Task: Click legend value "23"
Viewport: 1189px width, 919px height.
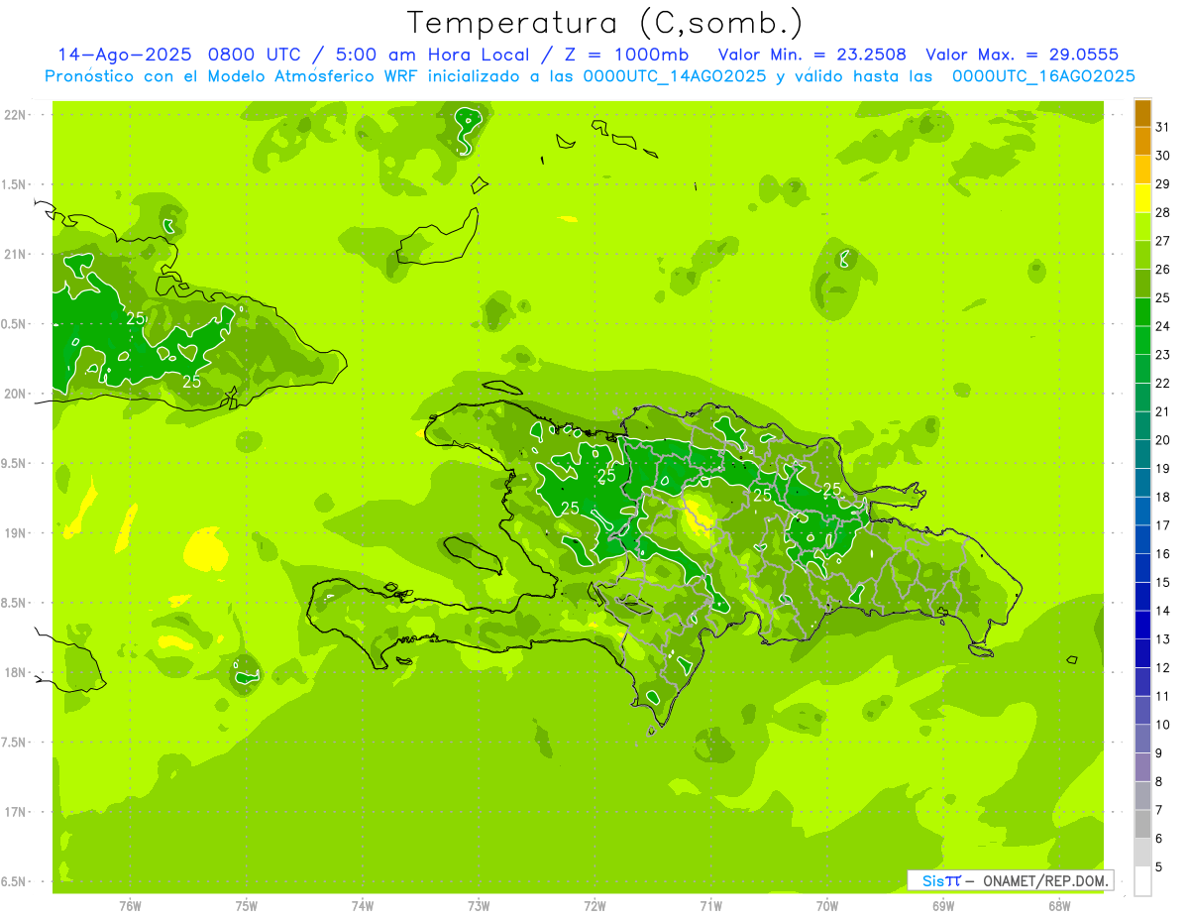Action: (1163, 354)
